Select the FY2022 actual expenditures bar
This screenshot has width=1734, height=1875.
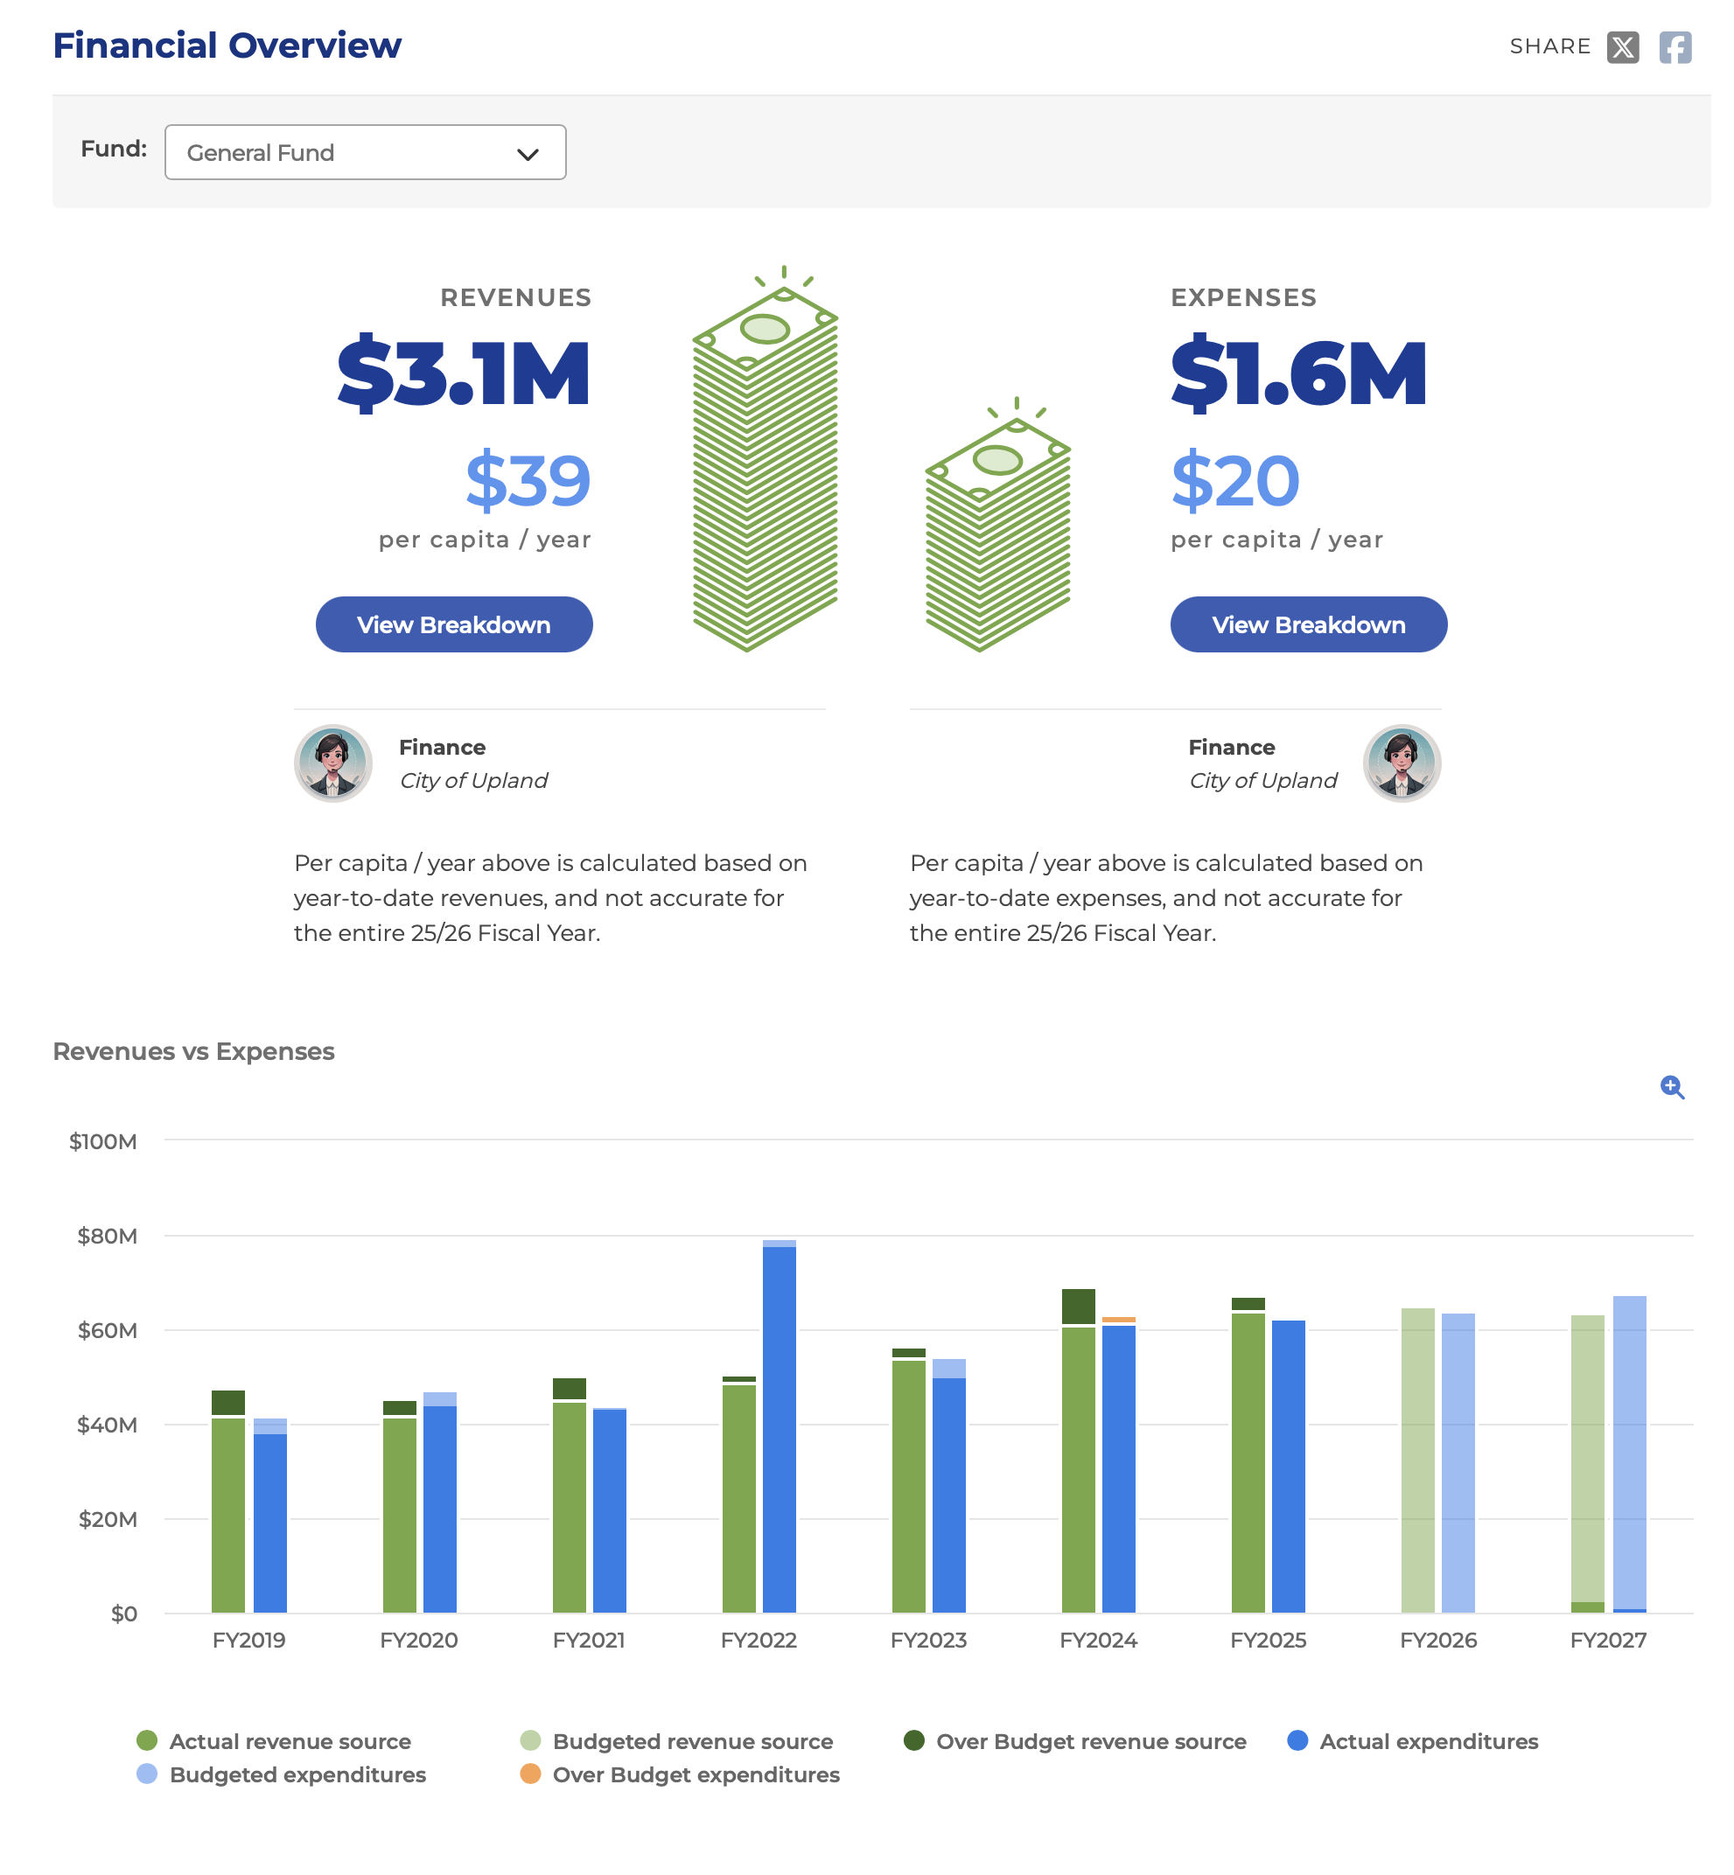pos(779,1430)
